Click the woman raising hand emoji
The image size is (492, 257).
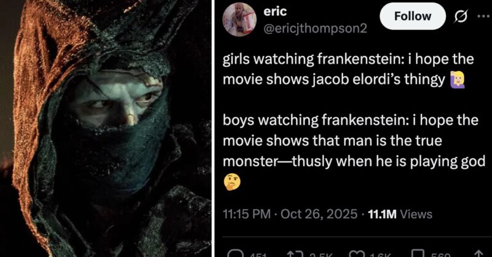click(458, 80)
